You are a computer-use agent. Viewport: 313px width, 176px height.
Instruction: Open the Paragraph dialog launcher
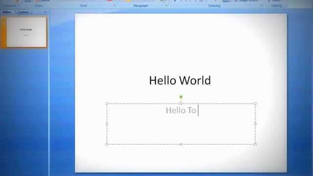click(166, 6)
